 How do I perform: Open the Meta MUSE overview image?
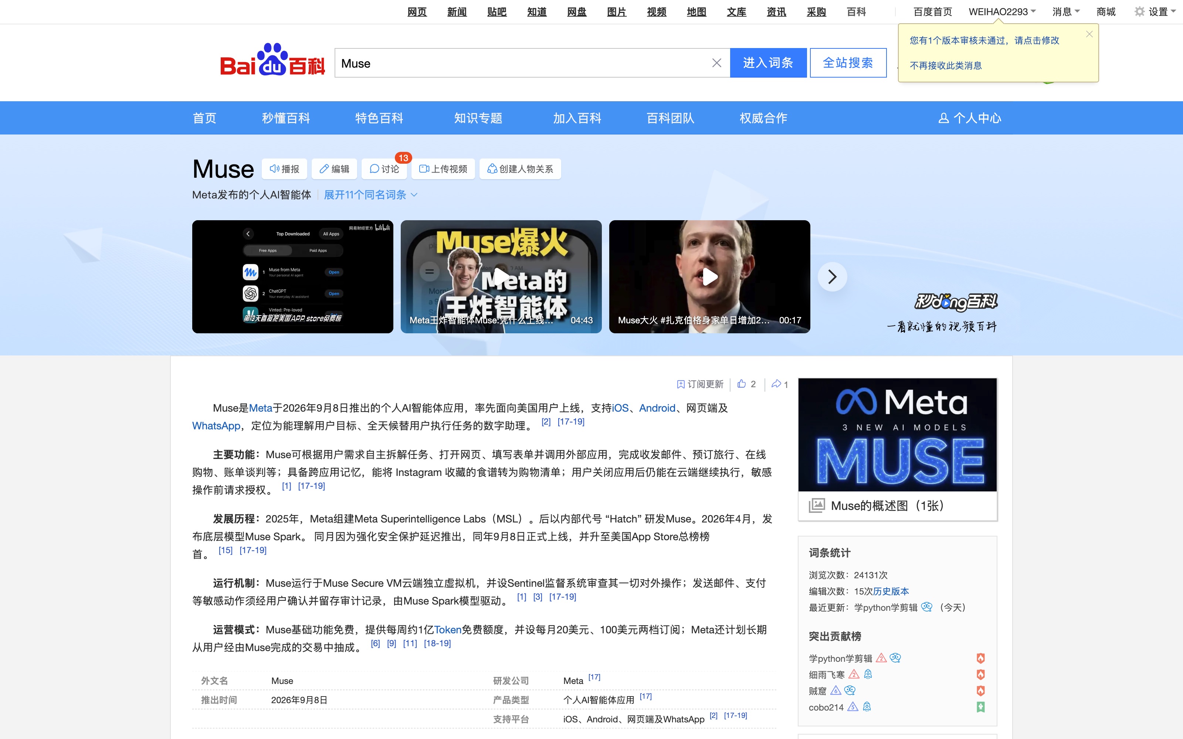point(898,435)
